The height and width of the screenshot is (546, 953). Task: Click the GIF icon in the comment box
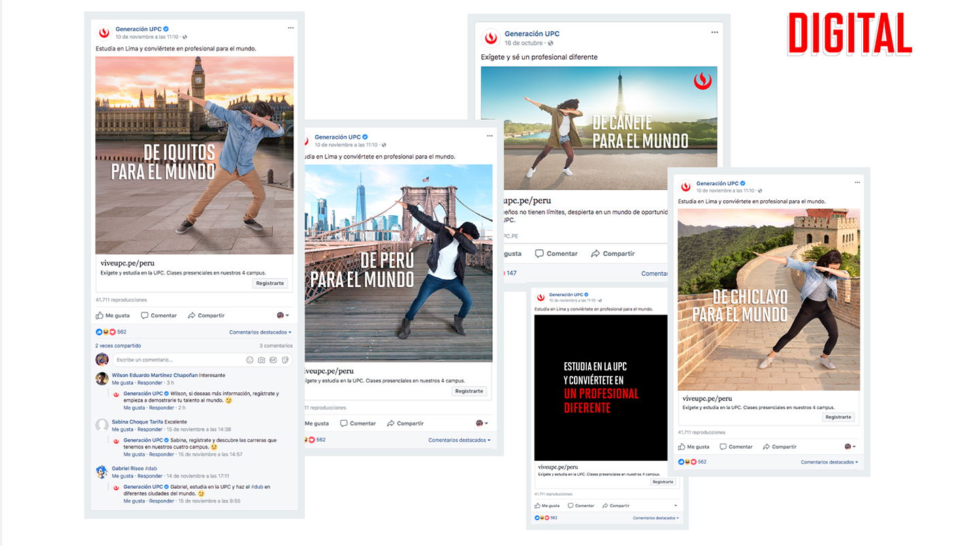pyautogui.click(x=273, y=359)
